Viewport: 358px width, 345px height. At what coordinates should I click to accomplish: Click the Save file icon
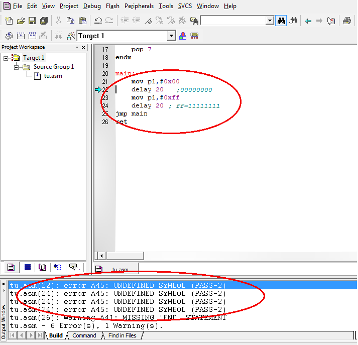(x=32, y=21)
